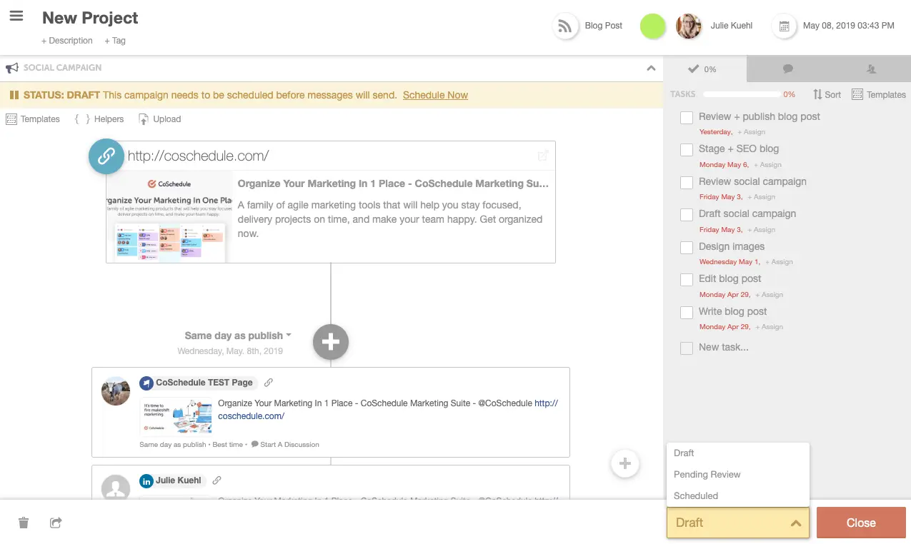
Task: Select Pending Review status option
Action: tap(738, 475)
